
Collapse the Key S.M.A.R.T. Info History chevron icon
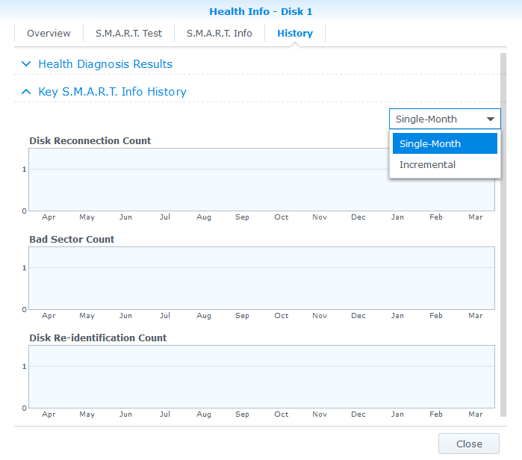[x=26, y=92]
